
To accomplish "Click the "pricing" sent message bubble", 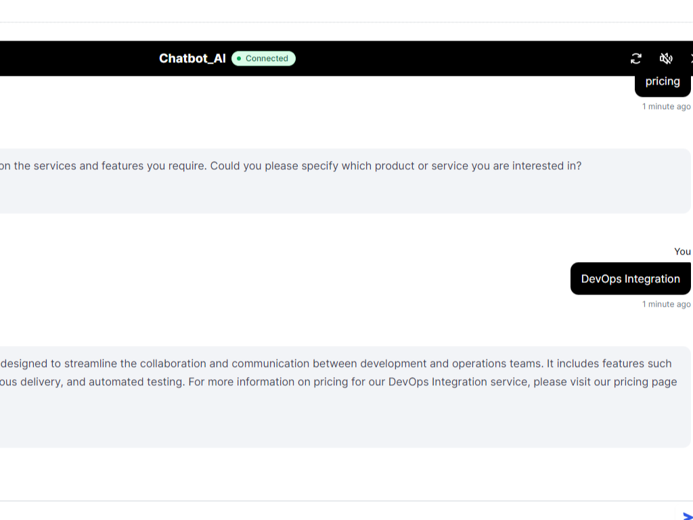I will [x=663, y=82].
